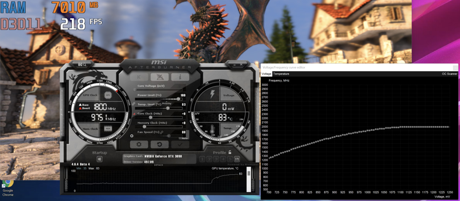Save profile using the floppy disk icon

click(237, 159)
